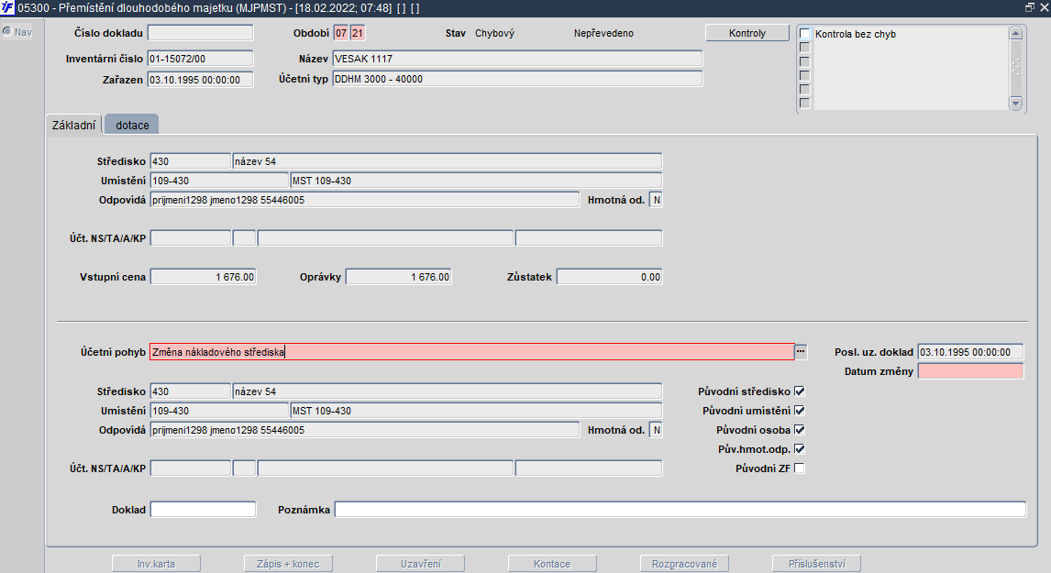
Task: Uncheck the Původní středisko checkbox
Action: (x=800, y=391)
